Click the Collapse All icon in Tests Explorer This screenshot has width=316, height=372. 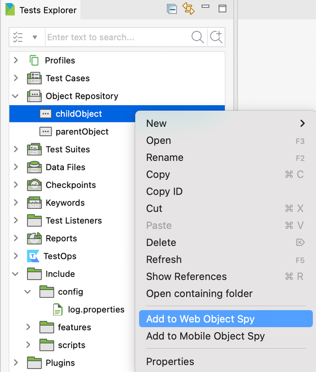click(172, 9)
